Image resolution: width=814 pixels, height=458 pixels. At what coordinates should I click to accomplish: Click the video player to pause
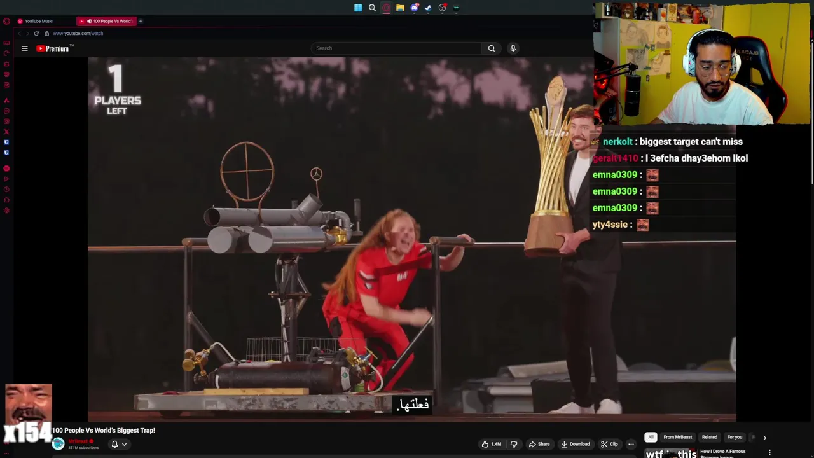click(x=411, y=239)
